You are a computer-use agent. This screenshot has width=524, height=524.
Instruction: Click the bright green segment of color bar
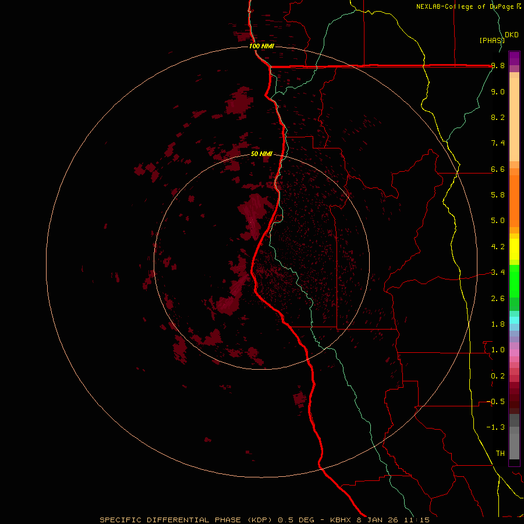pyautogui.click(x=514, y=281)
